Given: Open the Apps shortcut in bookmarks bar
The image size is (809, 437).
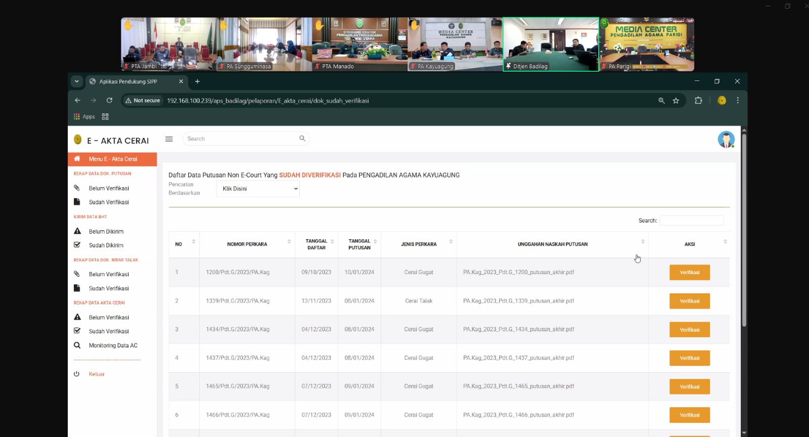Looking at the screenshot, I should click(84, 117).
